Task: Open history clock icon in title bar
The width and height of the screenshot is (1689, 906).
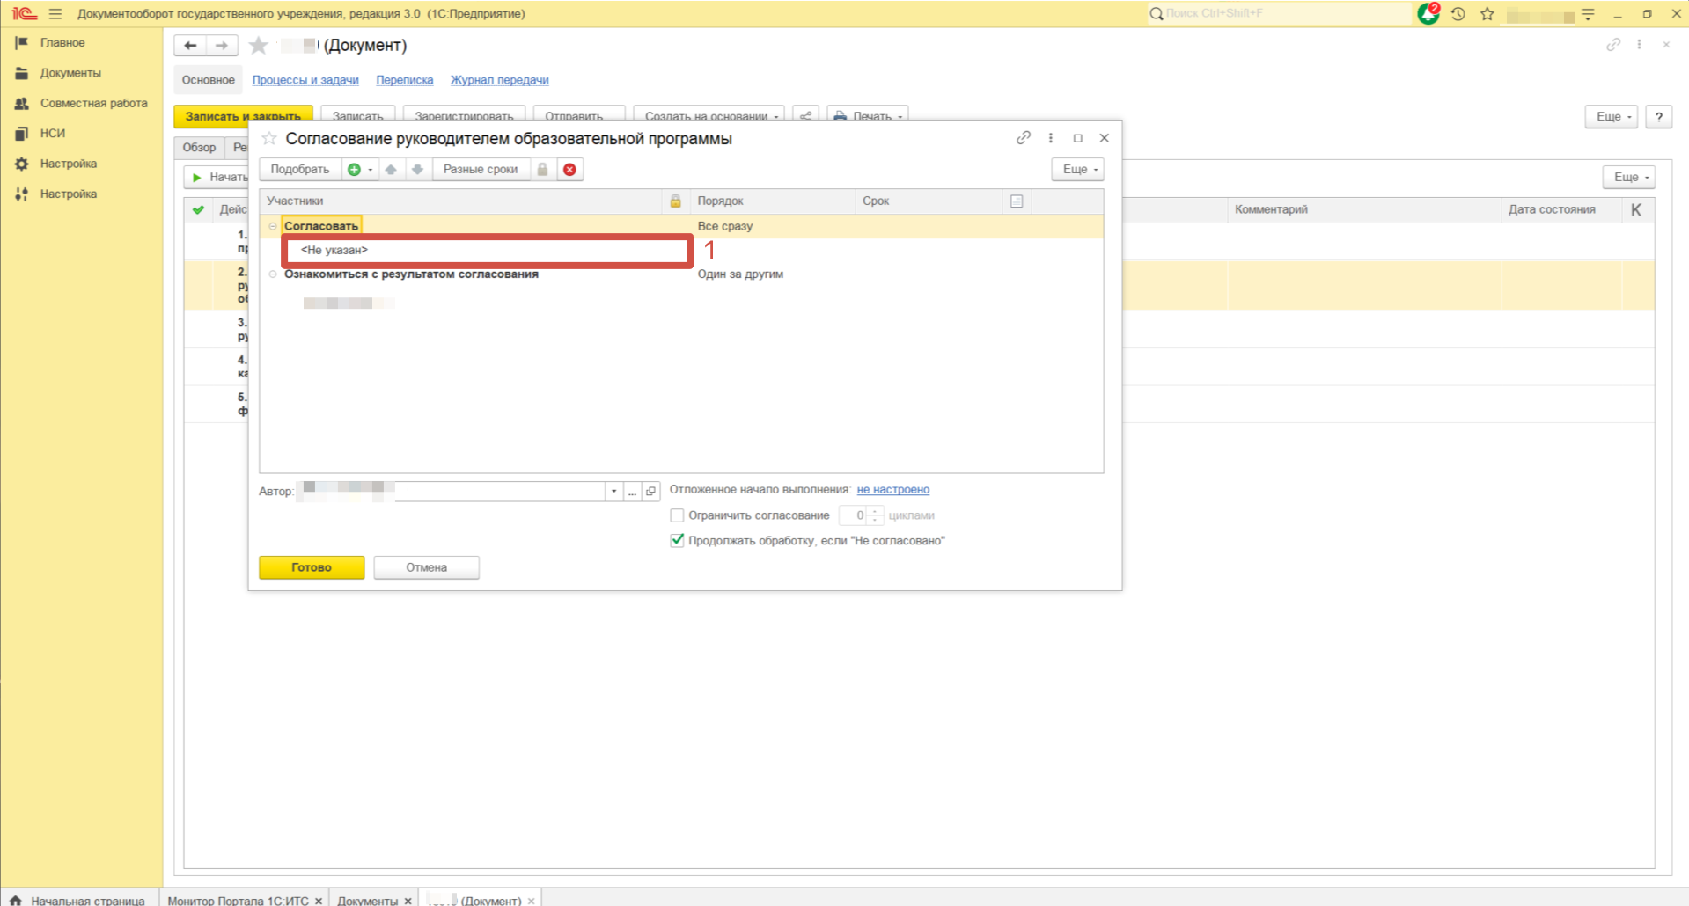Action: coord(1458,14)
